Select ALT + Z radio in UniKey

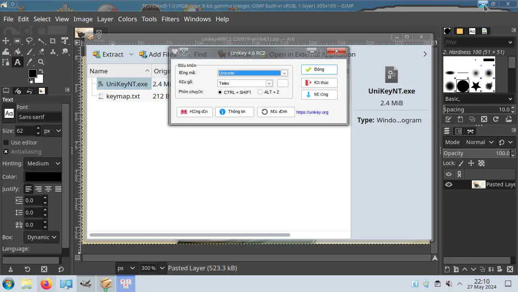click(260, 92)
